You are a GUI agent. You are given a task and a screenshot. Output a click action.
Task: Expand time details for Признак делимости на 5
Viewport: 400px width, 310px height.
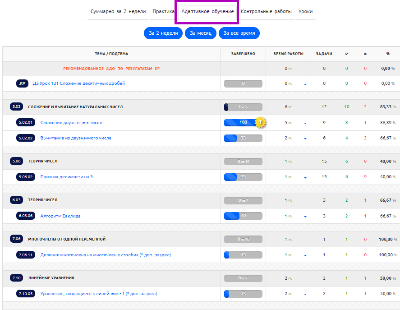pos(305,178)
